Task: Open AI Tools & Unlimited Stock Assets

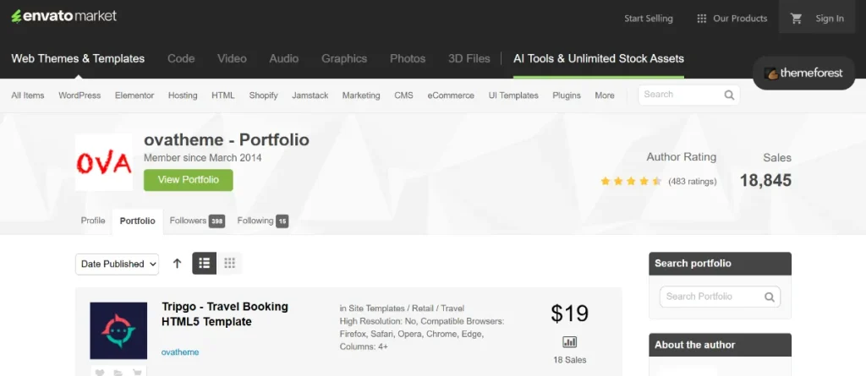Action: (599, 58)
